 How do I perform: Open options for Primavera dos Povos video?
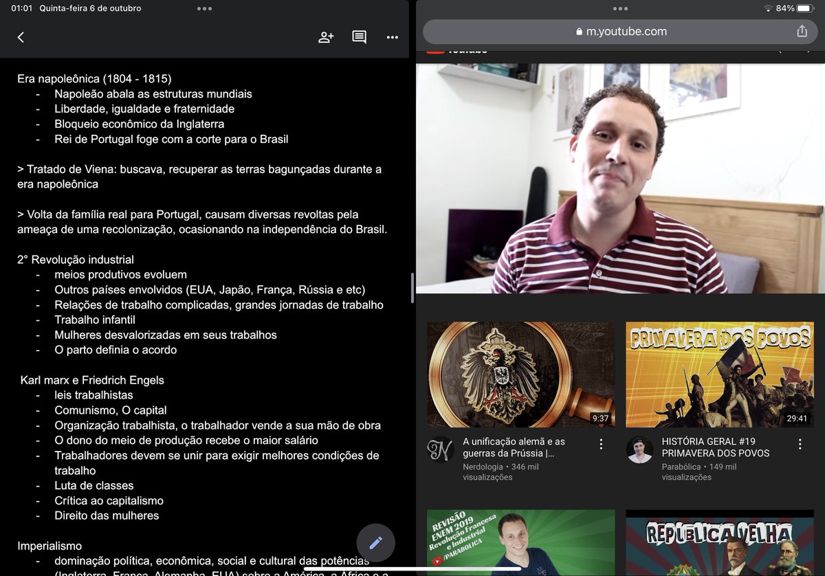(x=800, y=444)
